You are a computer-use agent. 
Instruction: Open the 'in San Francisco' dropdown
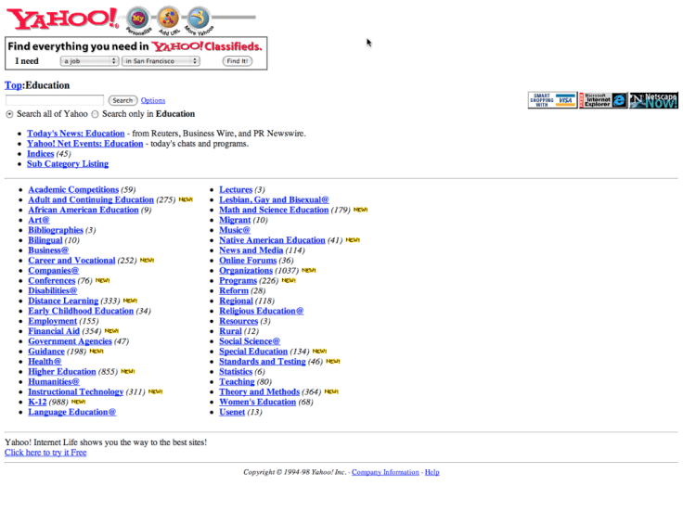(x=161, y=61)
